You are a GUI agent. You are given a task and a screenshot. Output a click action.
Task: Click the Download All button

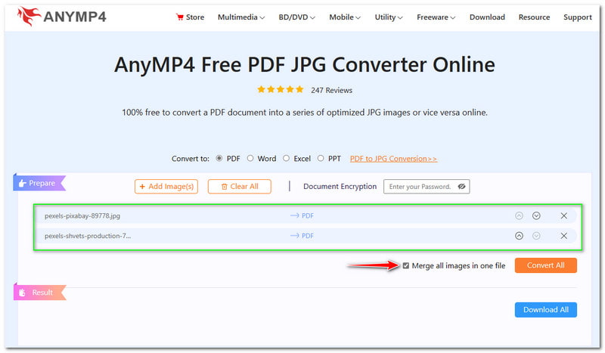(545, 310)
